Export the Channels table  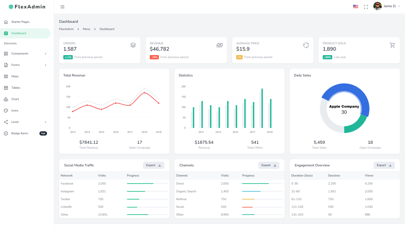point(269,165)
